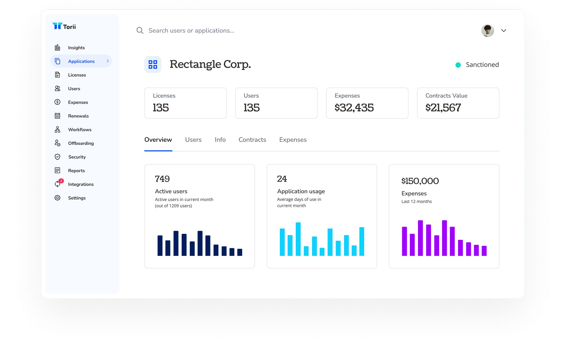Open the profile dropdown chevron
The height and width of the screenshot is (338, 566).
click(503, 30)
